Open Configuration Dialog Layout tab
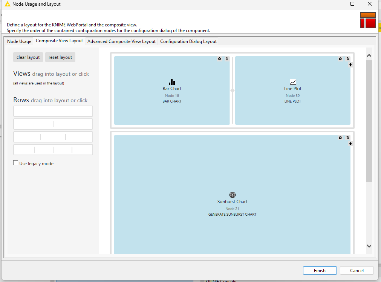 point(188,41)
